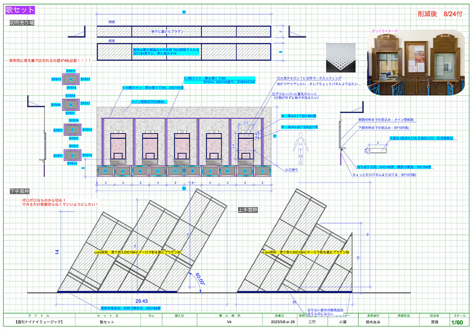
Task: Select the 上手窓枠 section label
Action: [x=248, y=209]
